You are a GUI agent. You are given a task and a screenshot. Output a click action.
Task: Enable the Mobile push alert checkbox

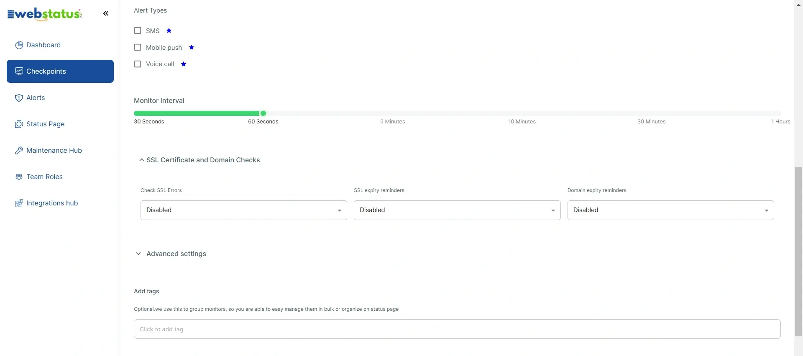tap(138, 47)
